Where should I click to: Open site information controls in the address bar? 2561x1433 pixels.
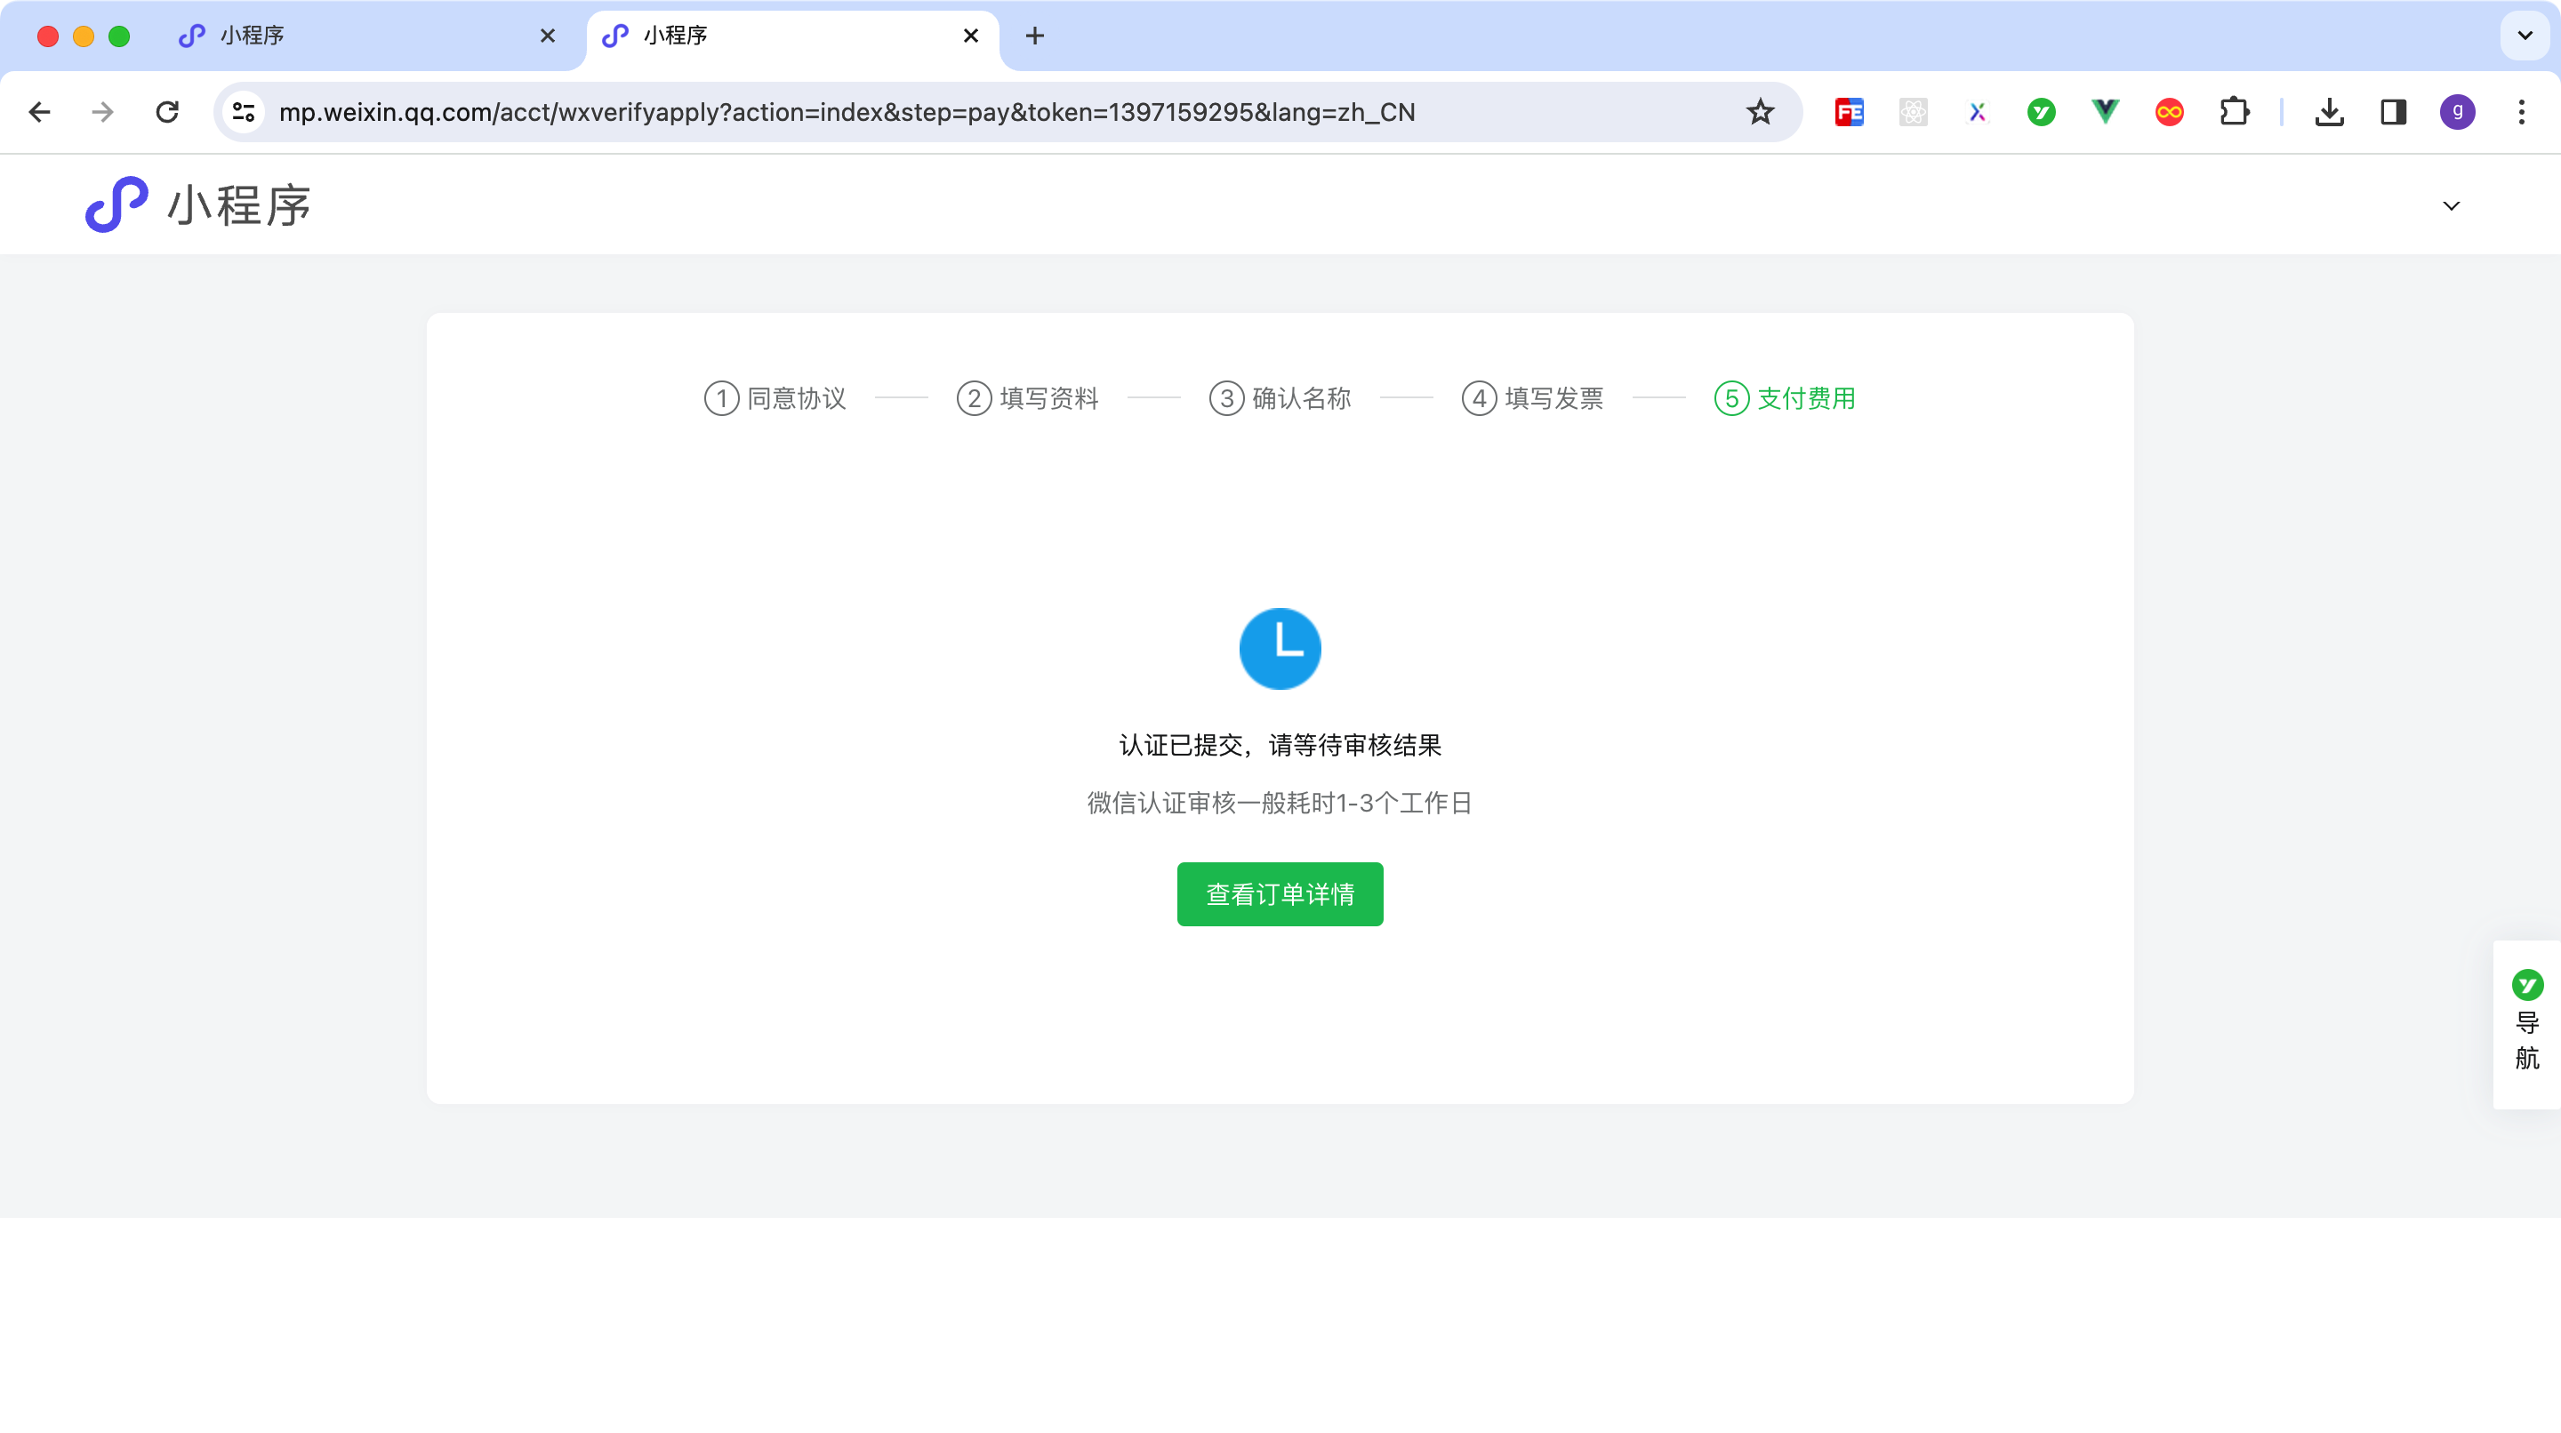(x=244, y=112)
